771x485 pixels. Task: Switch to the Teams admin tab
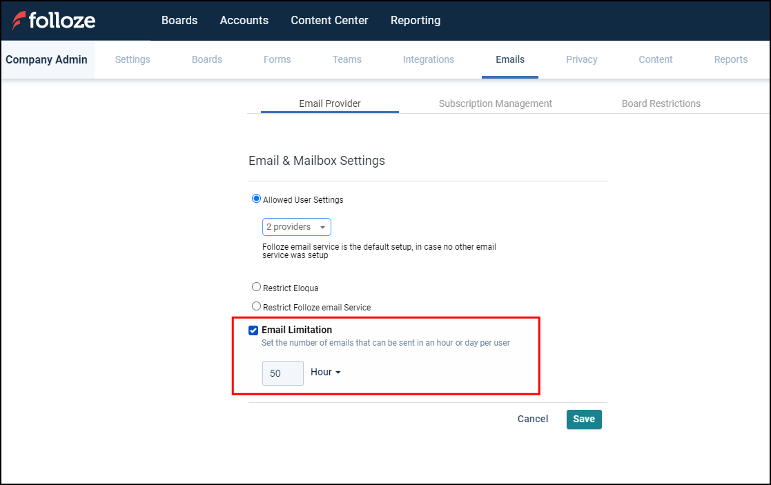[347, 59]
